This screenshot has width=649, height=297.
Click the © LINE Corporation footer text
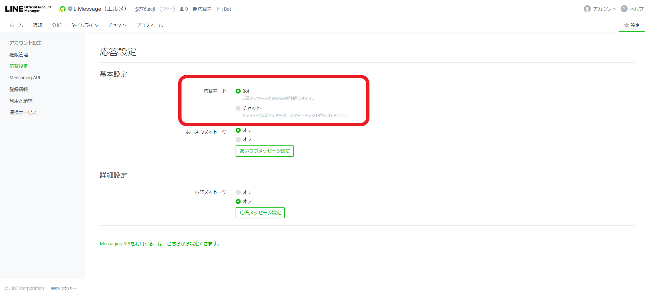pos(24,288)
